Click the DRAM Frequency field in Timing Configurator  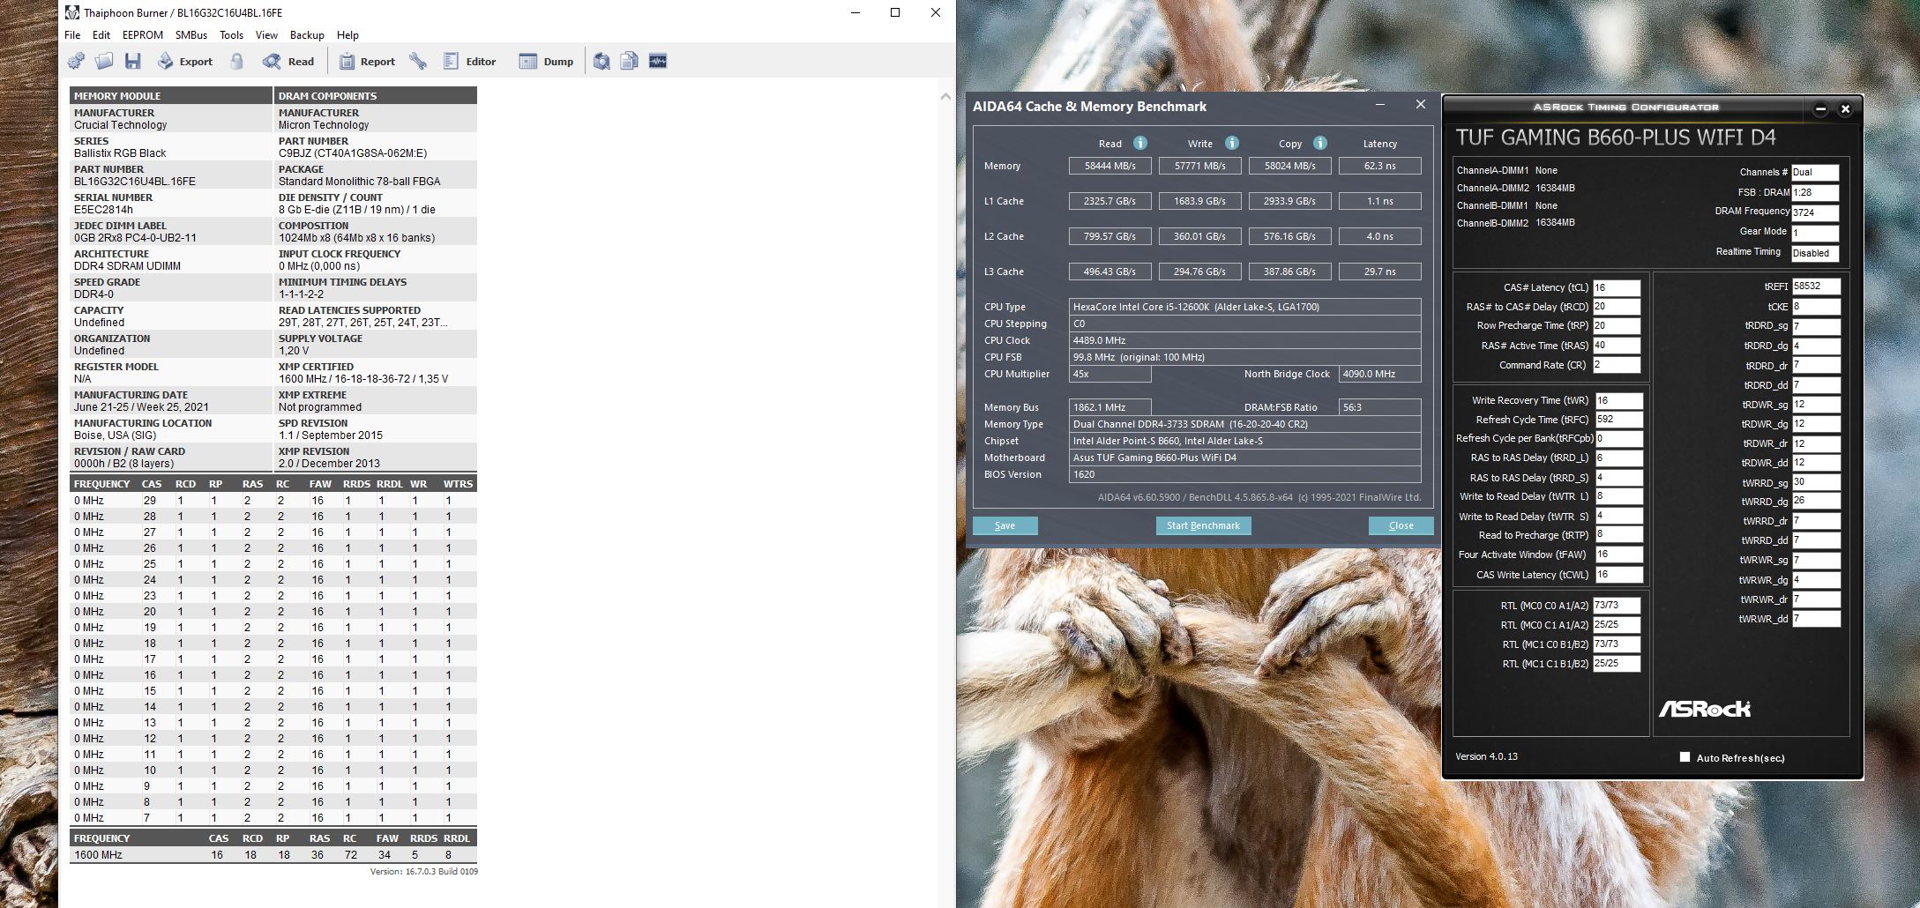click(x=1815, y=212)
